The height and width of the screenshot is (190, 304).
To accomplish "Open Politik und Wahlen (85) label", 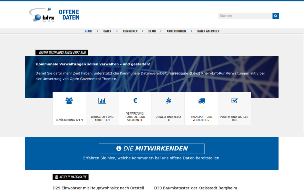I will point(234,118).
